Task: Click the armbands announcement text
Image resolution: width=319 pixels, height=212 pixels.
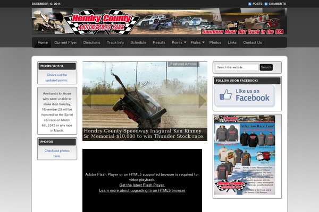Action: (x=57, y=112)
